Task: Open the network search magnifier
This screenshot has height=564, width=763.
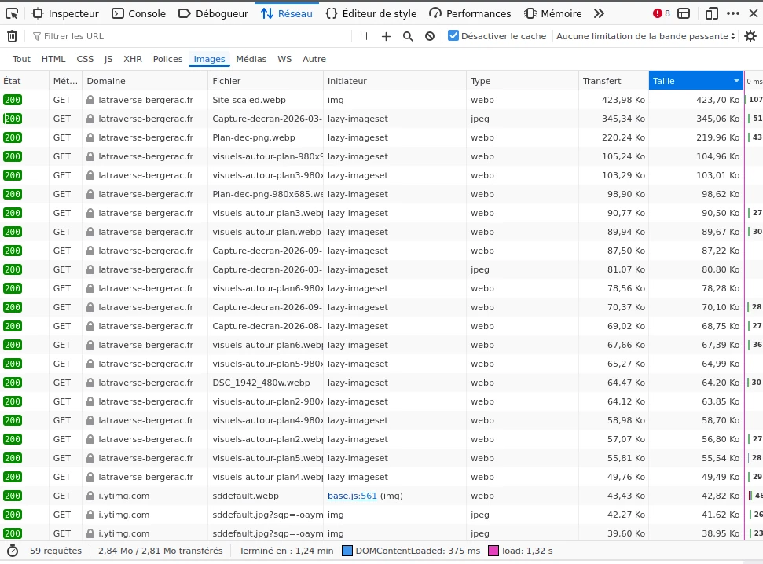Action: click(408, 36)
